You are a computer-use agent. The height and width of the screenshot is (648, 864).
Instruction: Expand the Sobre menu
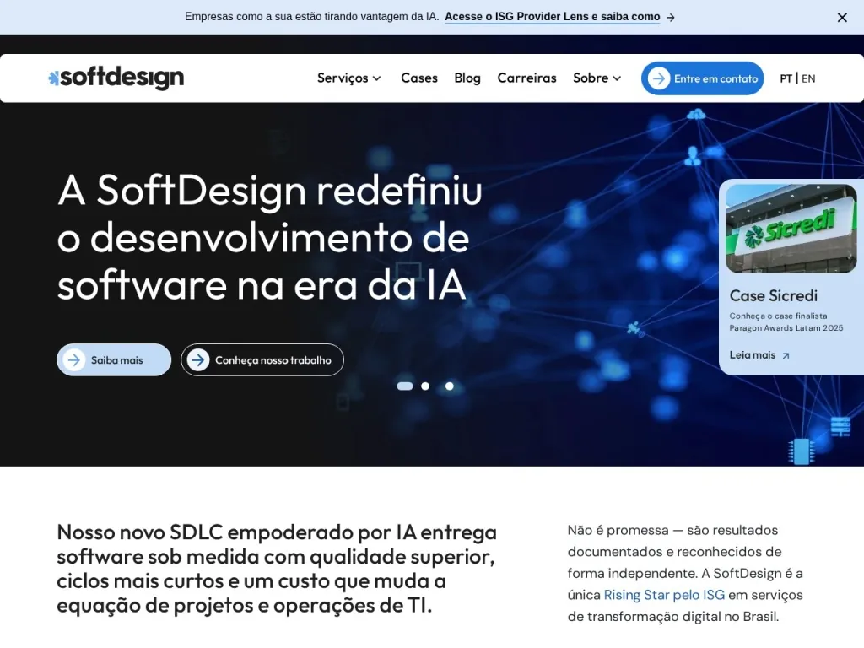click(x=597, y=78)
